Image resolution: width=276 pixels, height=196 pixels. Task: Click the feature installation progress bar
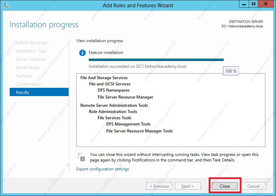click(x=156, y=60)
